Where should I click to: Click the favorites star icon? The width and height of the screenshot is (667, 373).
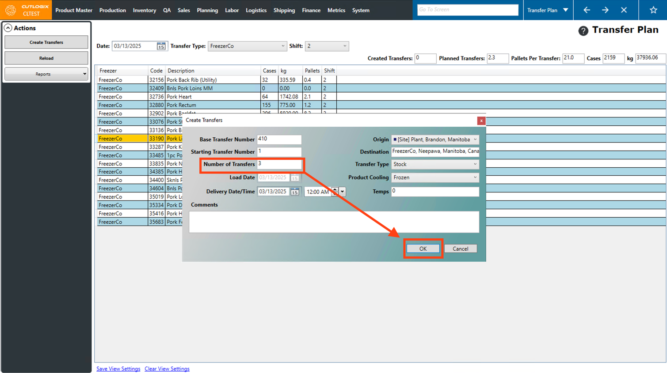coord(653,10)
